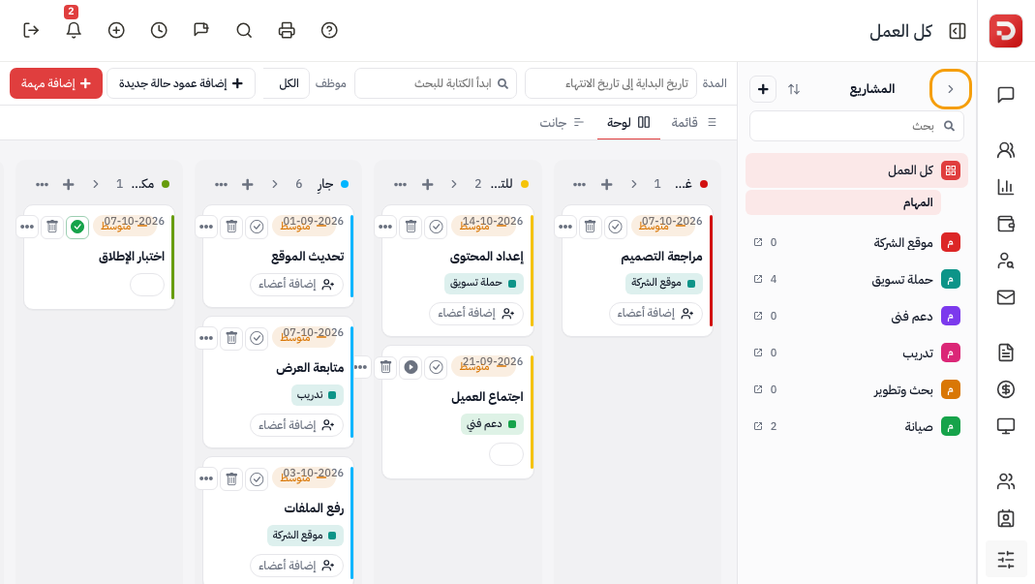Open the wallet sidebar icon
This screenshot has width=1035, height=584.
(1005, 224)
